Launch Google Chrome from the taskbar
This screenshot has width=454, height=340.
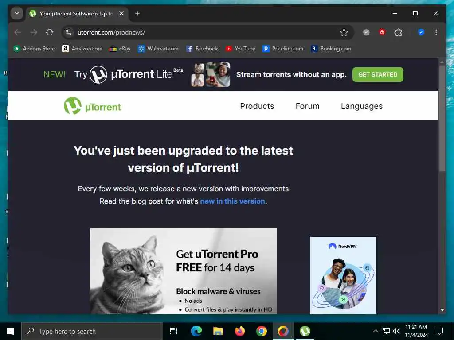pyautogui.click(x=262, y=331)
